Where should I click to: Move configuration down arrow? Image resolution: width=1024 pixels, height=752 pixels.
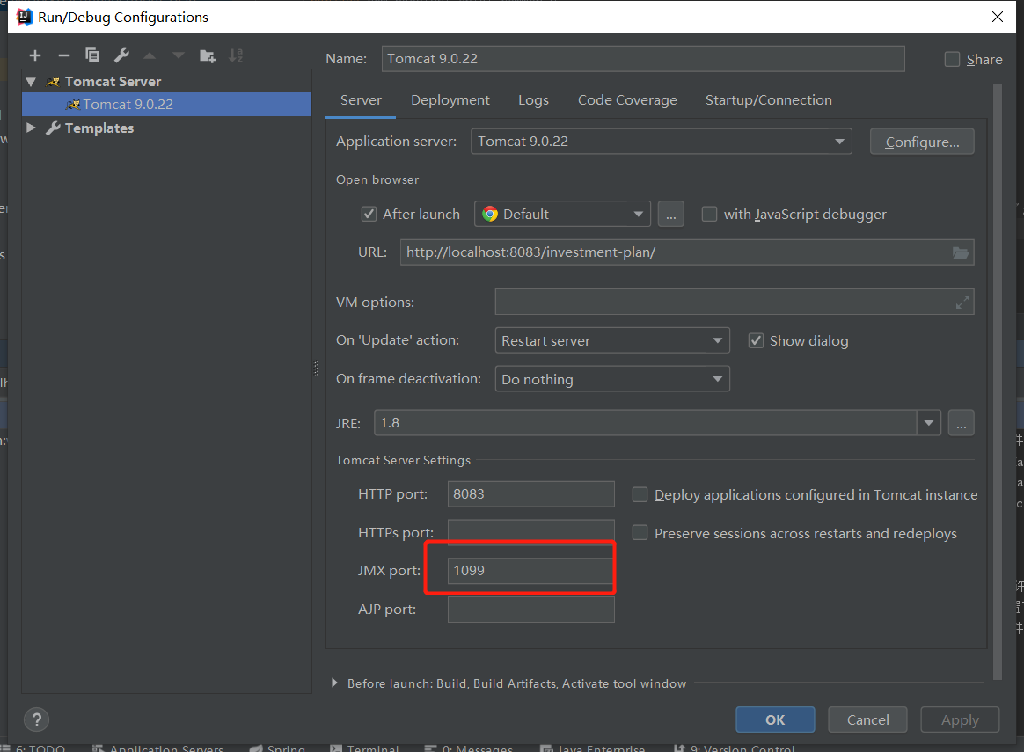coord(179,55)
